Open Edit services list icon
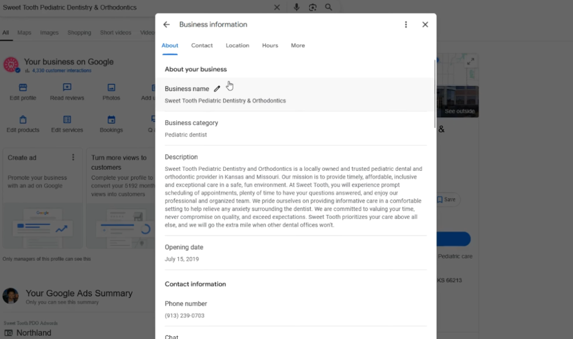Viewport: 573px width, 339px height. [x=67, y=120]
